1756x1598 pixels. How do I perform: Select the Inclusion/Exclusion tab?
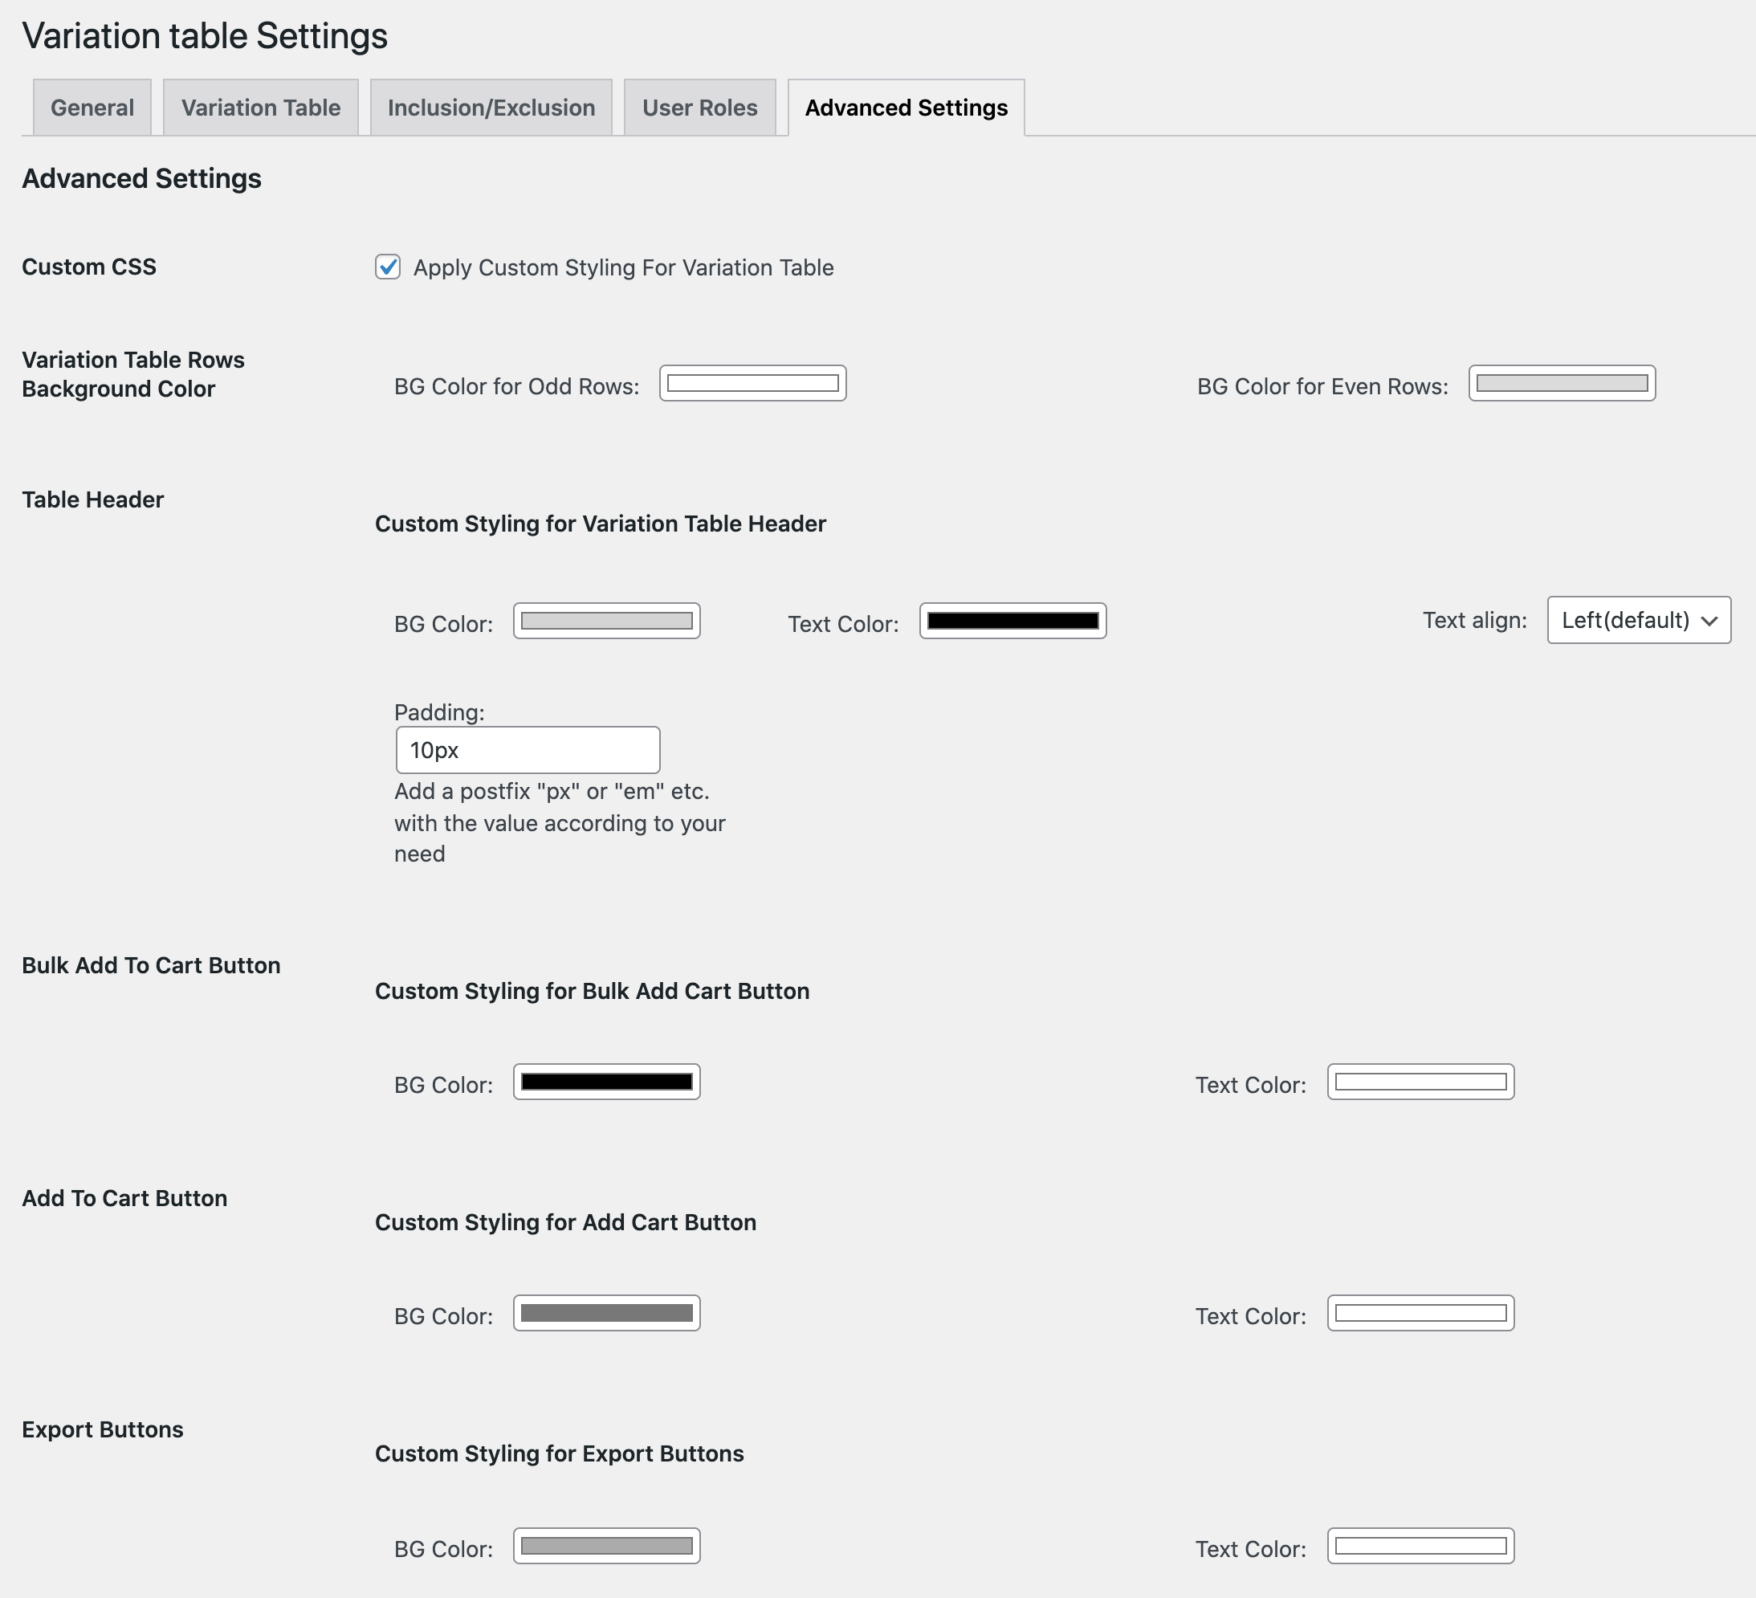tap(491, 106)
